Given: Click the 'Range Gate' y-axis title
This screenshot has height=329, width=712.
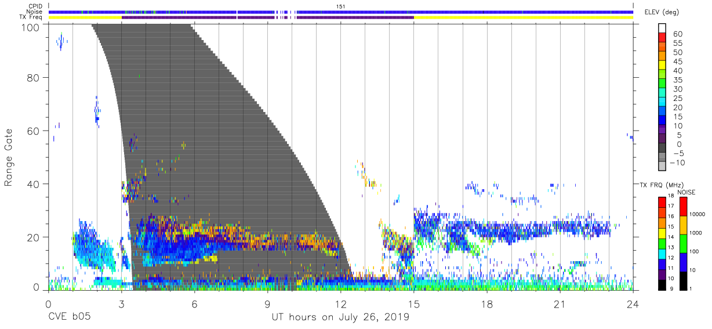Looking at the screenshot, I should pos(9,158).
